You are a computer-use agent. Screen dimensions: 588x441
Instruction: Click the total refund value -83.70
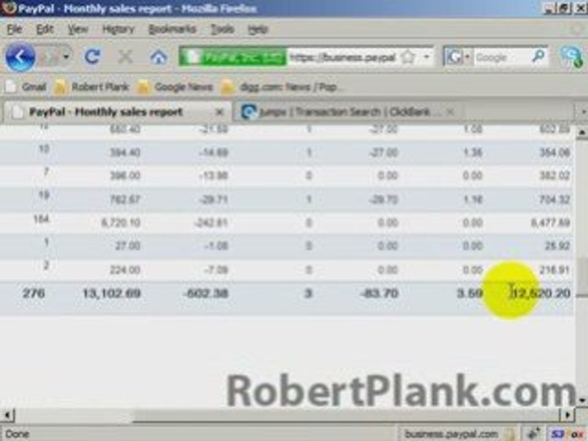379,293
